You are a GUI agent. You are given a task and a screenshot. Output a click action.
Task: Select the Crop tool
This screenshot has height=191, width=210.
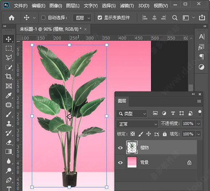click(x=8, y=76)
